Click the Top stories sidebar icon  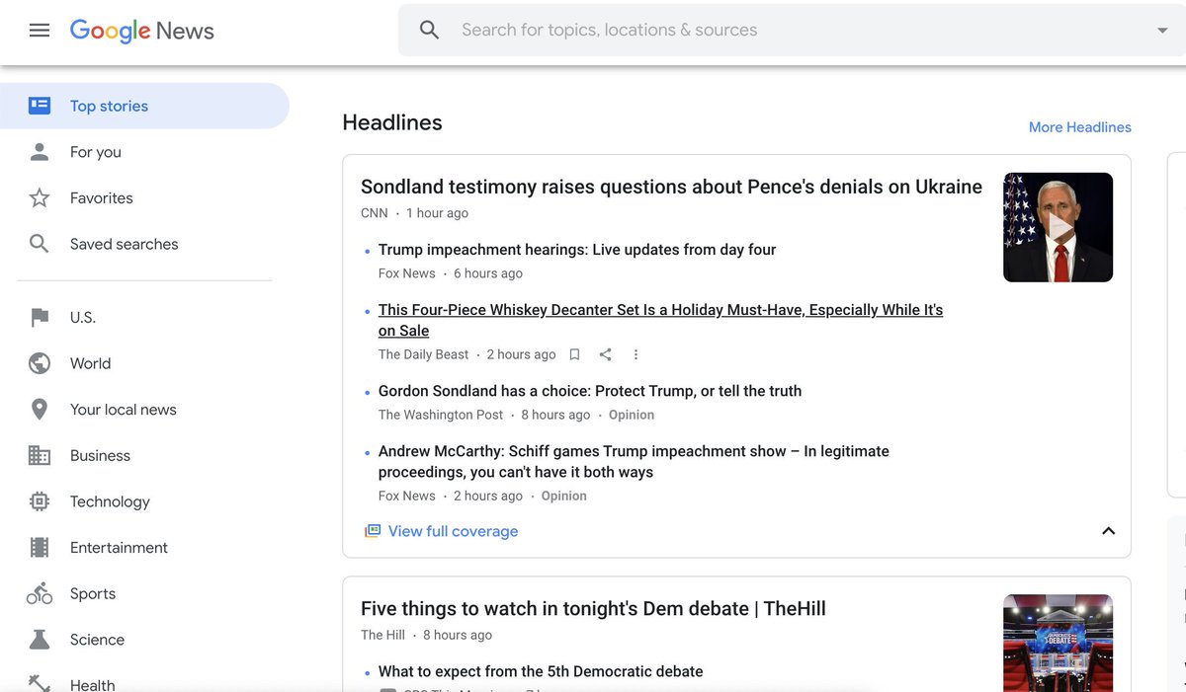[x=40, y=106]
